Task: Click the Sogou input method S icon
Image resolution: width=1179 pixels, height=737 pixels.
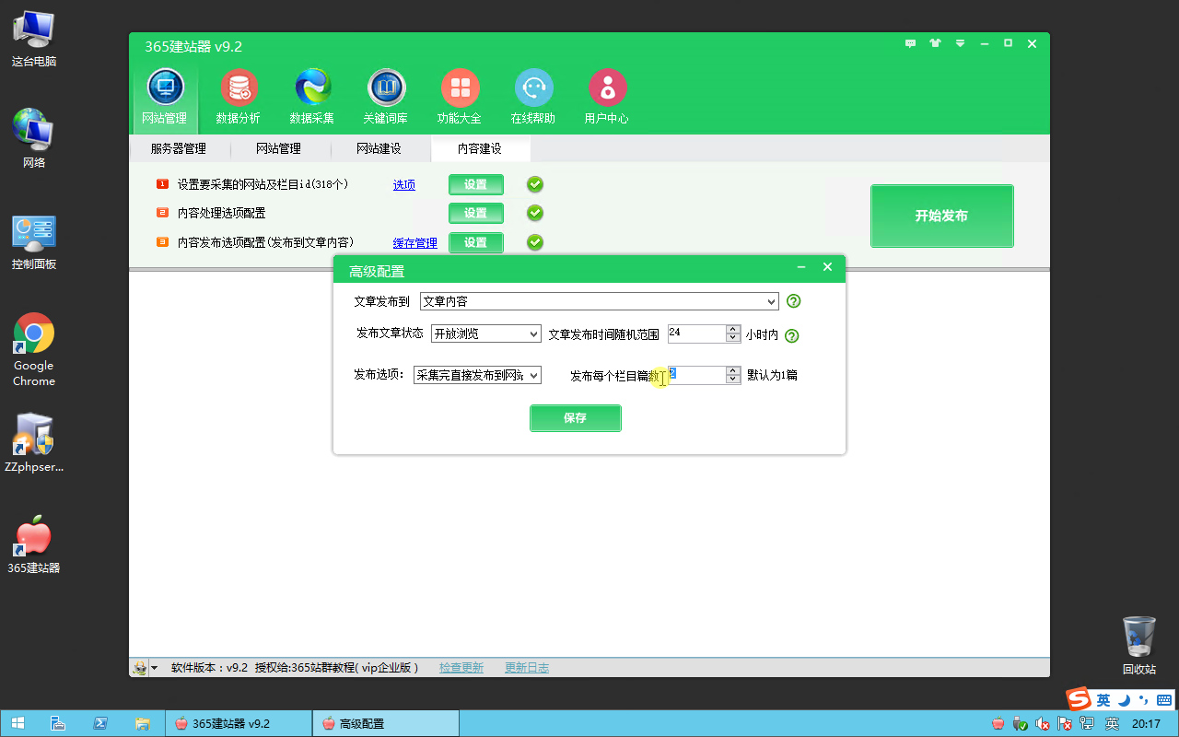Action: click(1078, 700)
